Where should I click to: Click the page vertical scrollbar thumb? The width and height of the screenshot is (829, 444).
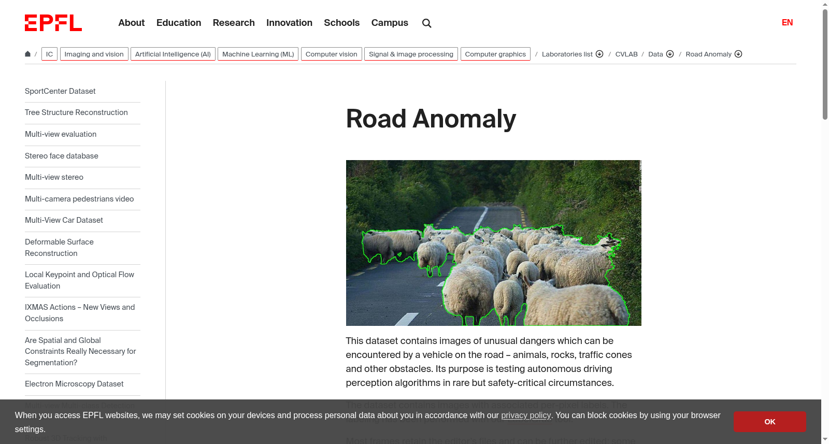[825, 64]
